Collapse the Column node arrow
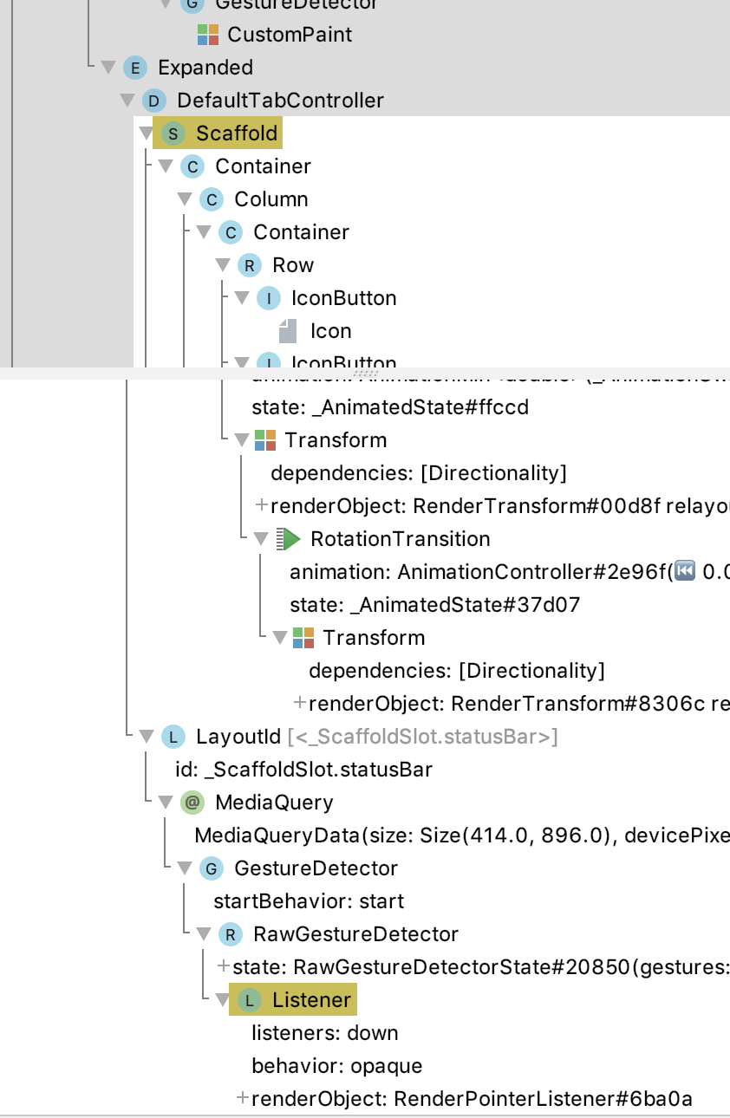Image resolution: width=730 pixels, height=1118 pixels. 185,199
